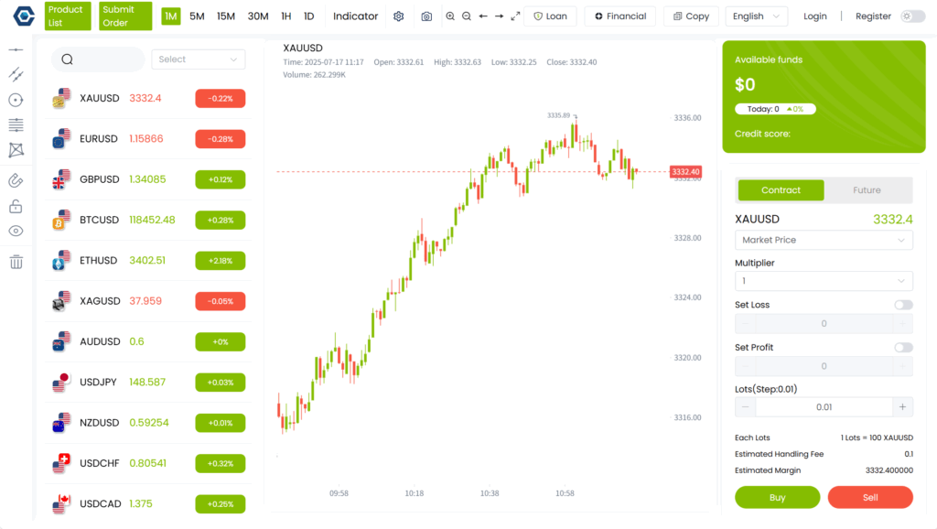The image size is (937, 529).
Task: Select the 15M timeframe
Action: tap(226, 16)
